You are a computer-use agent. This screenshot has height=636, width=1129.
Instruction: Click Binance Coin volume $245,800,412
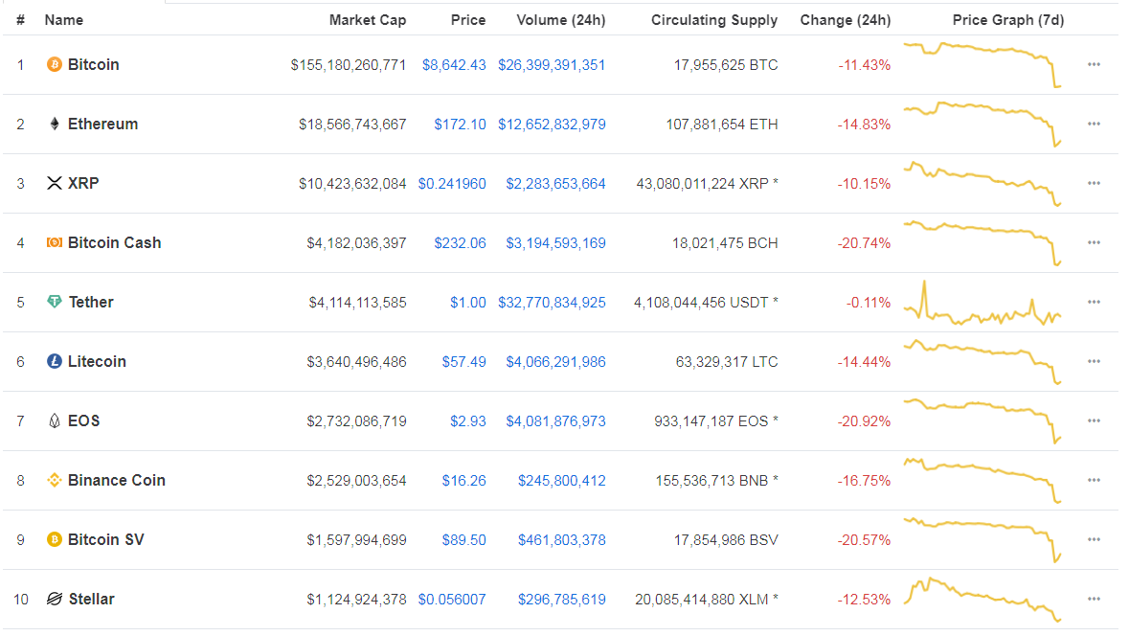(561, 481)
